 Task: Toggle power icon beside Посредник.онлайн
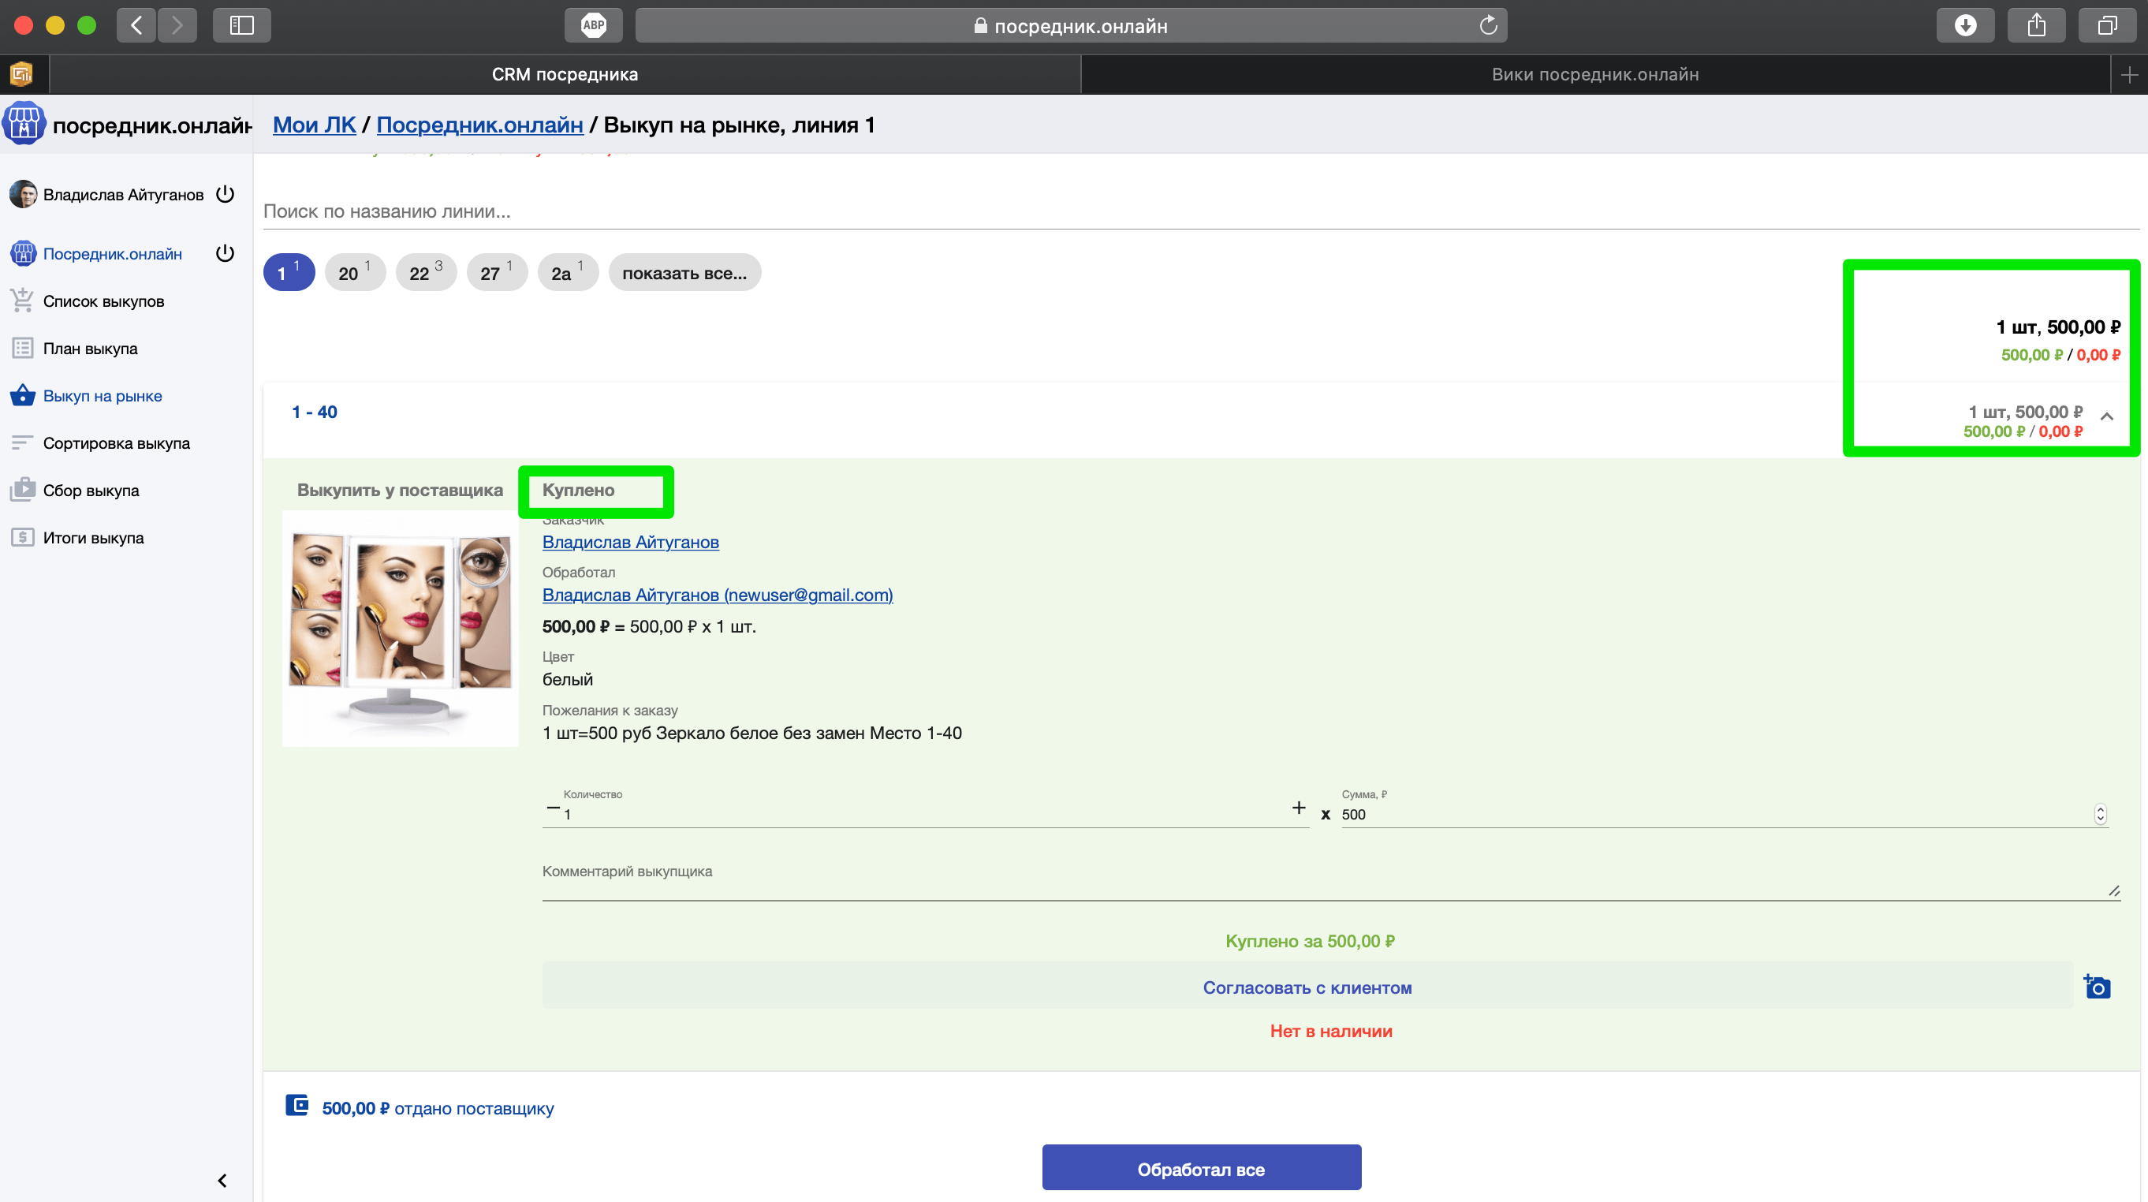(x=226, y=252)
